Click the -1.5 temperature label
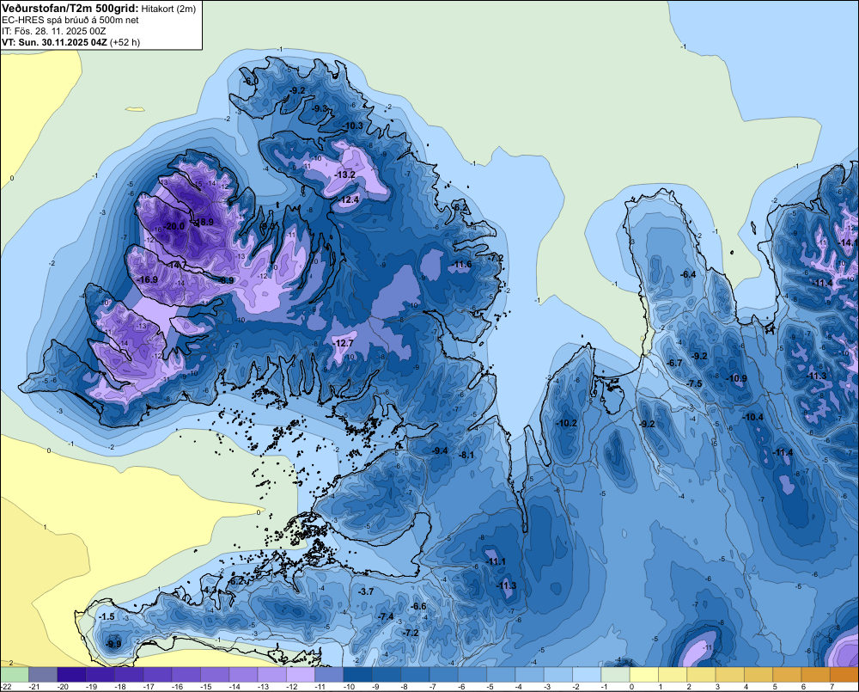This screenshot has height=692, width=859. (107, 617)
